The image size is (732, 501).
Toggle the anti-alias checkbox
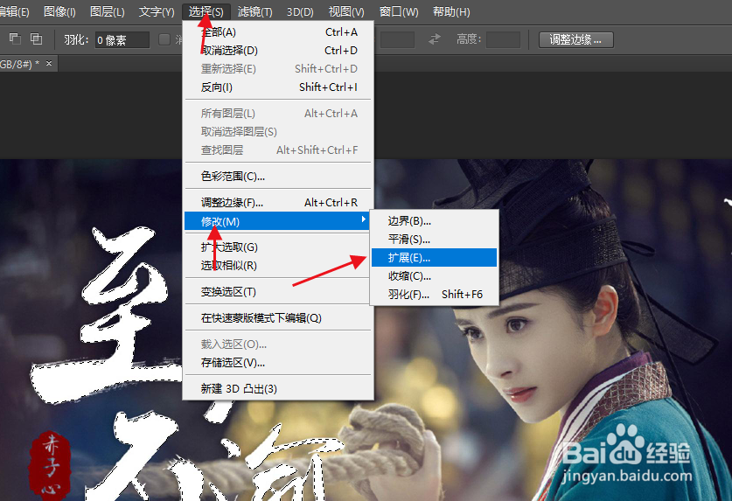(164, 39)
